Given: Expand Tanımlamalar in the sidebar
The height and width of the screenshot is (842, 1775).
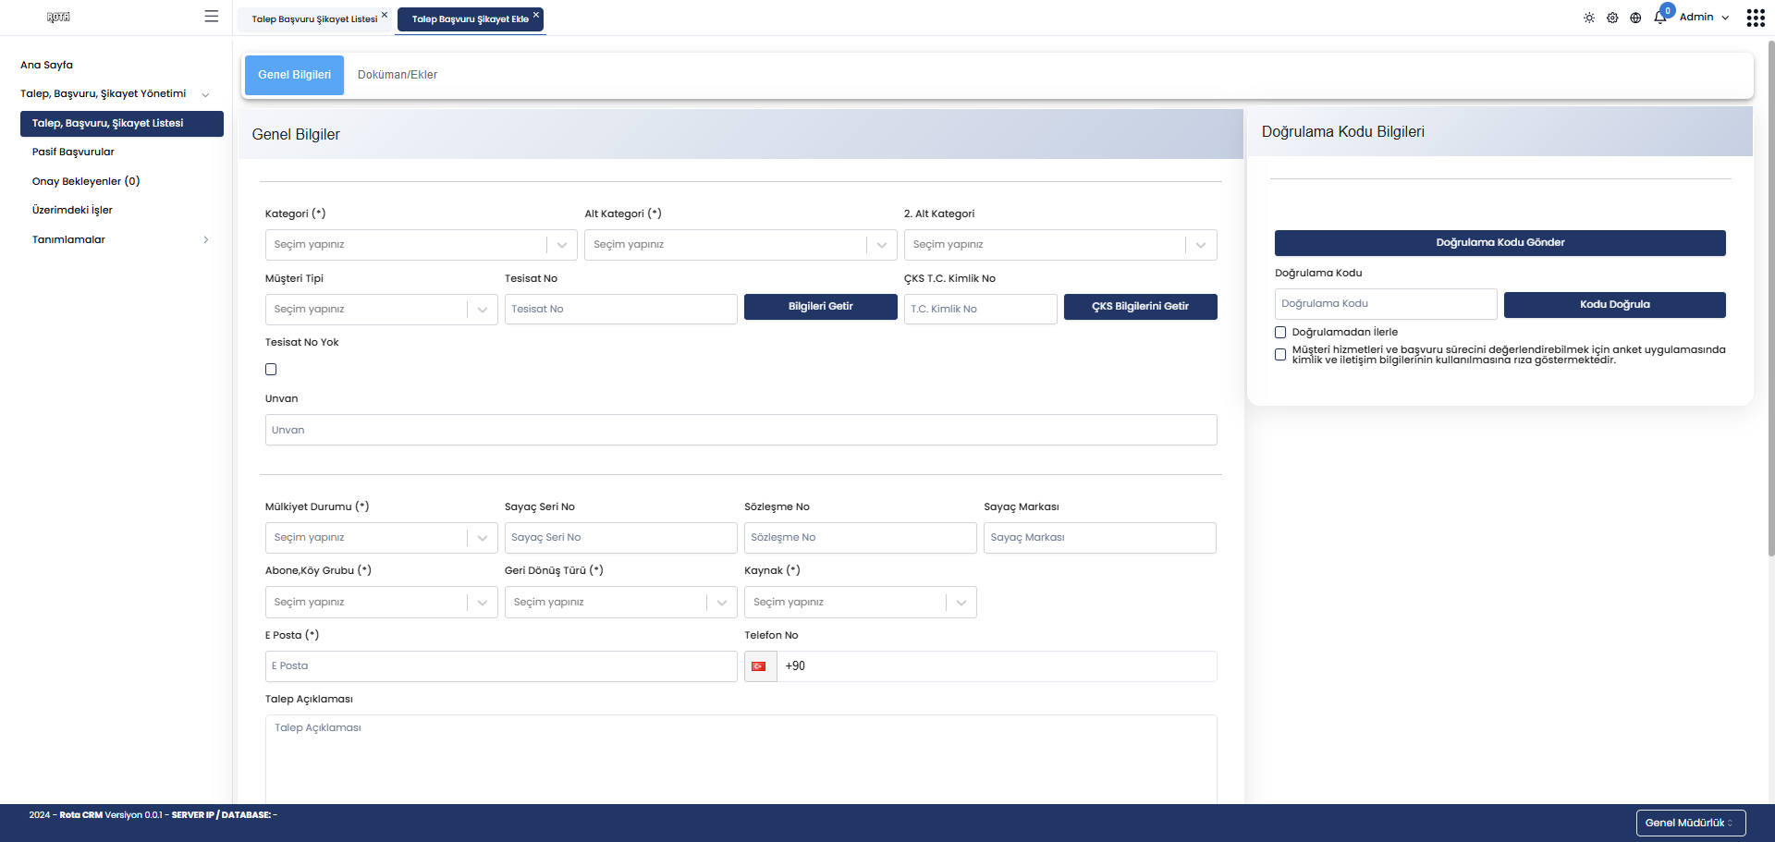Looking at the screenshot, I should [x=121, y=239].
